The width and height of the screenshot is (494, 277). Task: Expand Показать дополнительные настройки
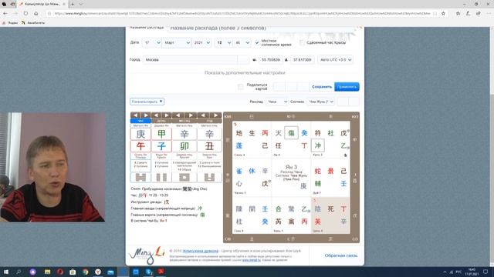245,73
